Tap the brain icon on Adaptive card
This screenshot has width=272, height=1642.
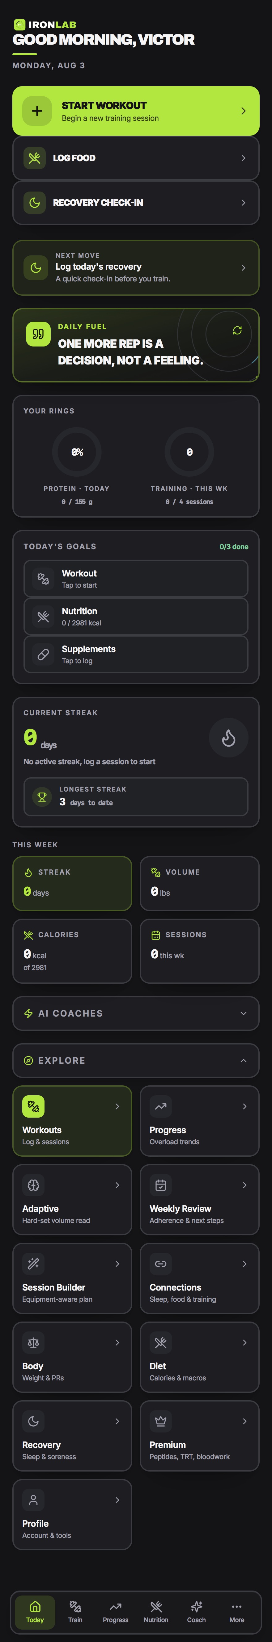point(34,1185)
